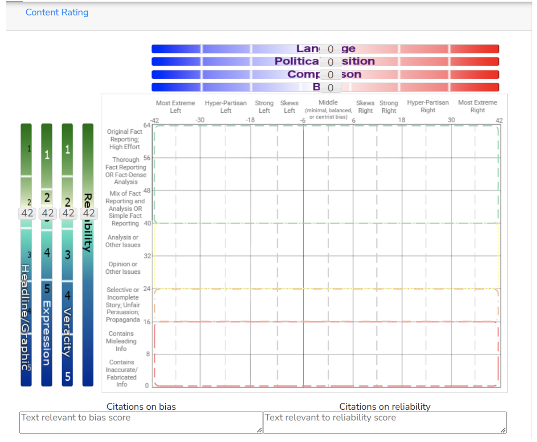Click the Bias blue-to-red gradient bar
The image size is (537, 442).
coord(210,87)
